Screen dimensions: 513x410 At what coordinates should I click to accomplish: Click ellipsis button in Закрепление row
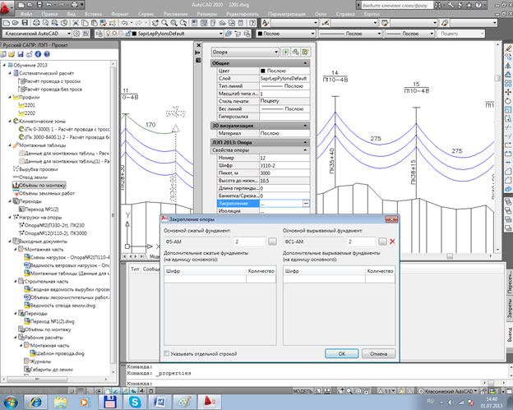coord(306,204)
